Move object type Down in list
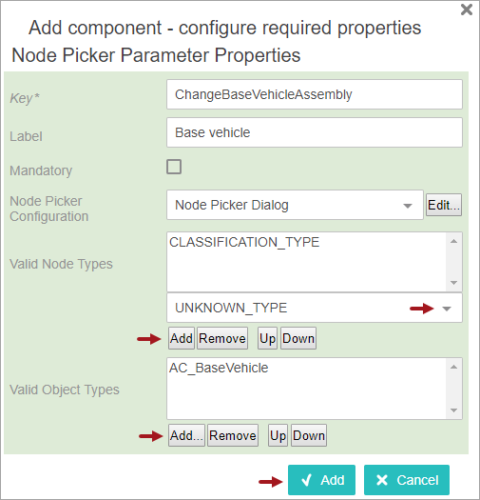 (x=309, y=435)
